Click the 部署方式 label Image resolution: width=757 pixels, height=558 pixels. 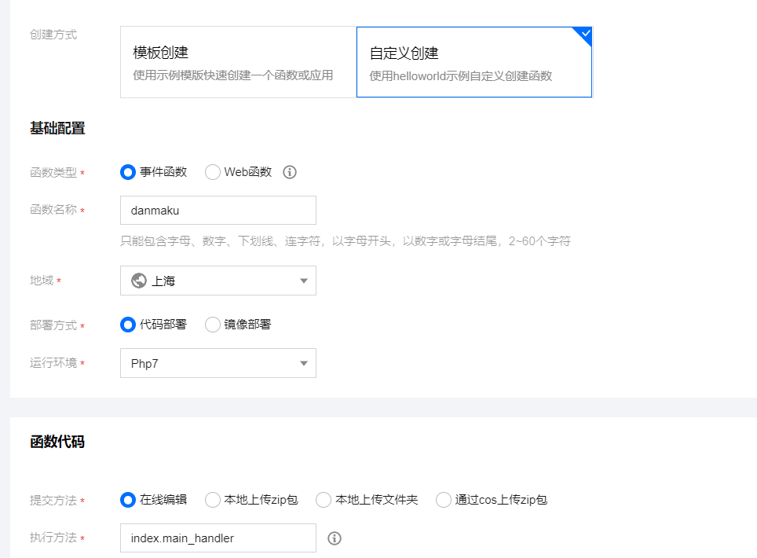tap(53, 325)
